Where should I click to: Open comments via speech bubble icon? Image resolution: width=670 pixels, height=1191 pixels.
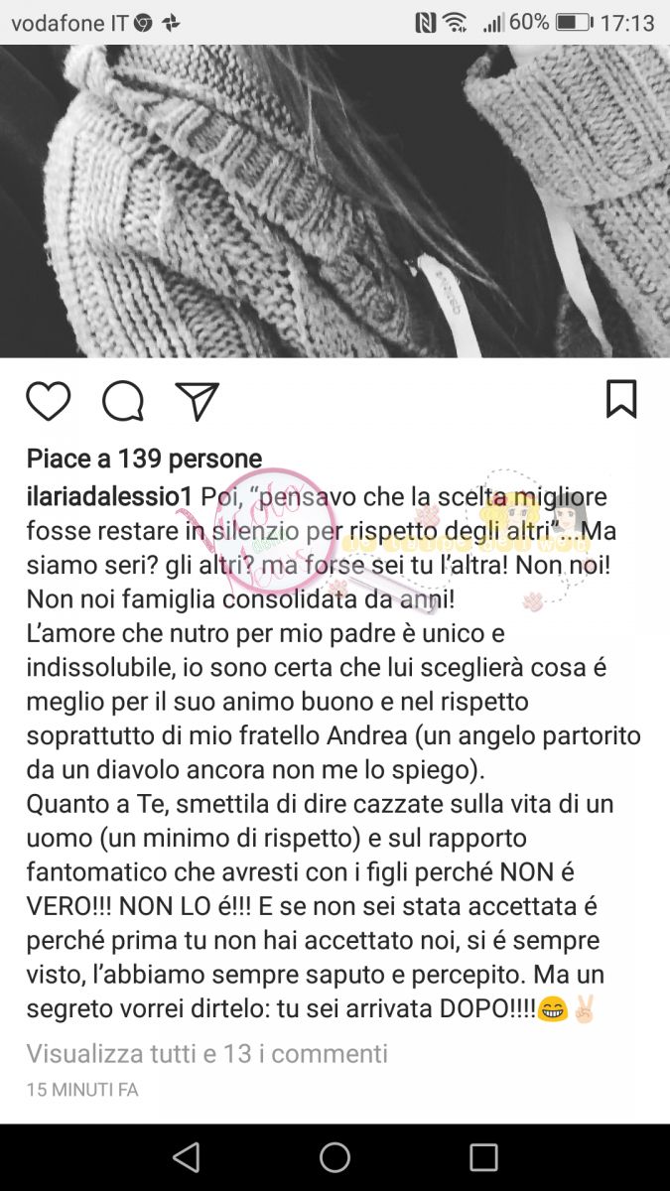(x=123, y=401)
